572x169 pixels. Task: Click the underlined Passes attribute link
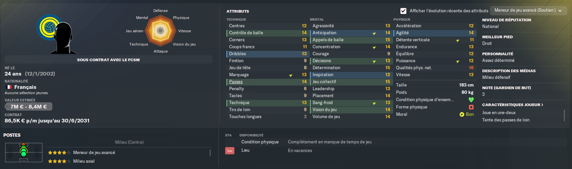(236, 82)
